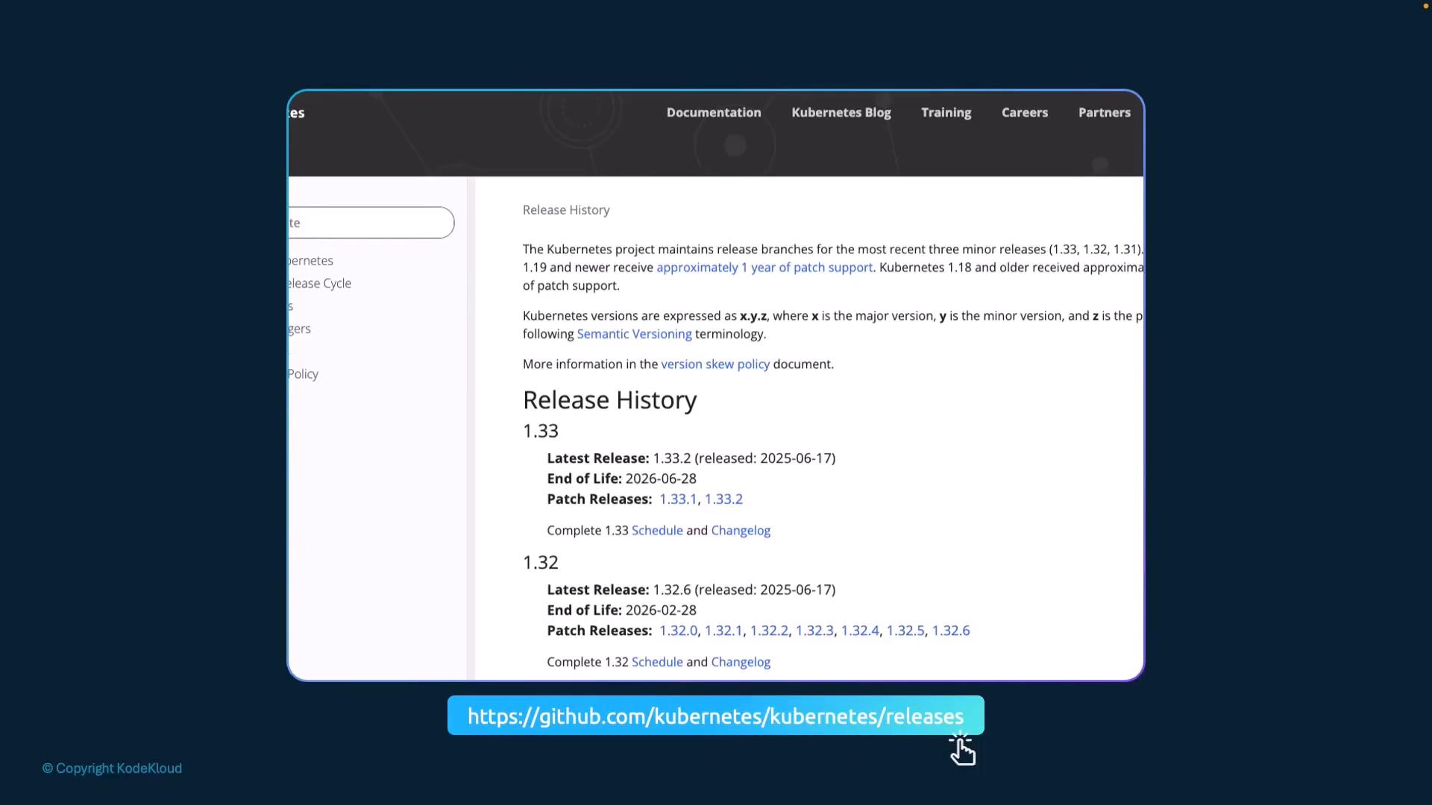Open the Careers nav item
The height and width of the screenshot is (805, 1432).
tap(1025, 113)
